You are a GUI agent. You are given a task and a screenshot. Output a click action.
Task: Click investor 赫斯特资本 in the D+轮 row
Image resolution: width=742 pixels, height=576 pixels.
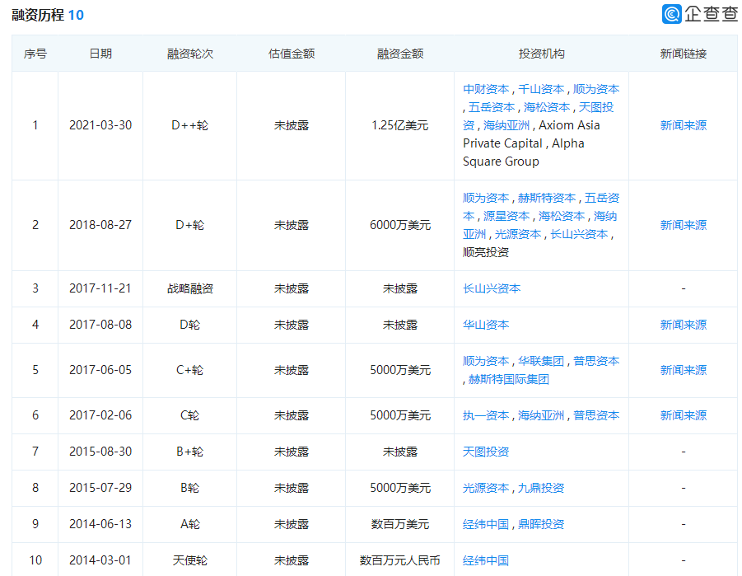(547, 198)
